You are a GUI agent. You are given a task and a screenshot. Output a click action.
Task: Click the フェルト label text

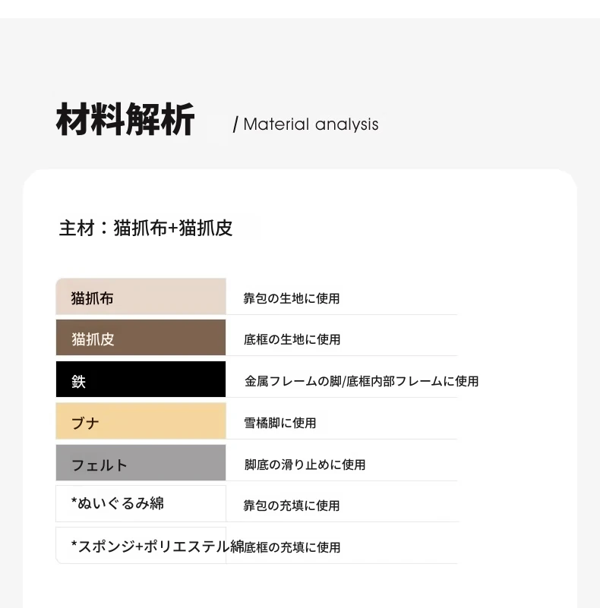click(x=99, y=465)
